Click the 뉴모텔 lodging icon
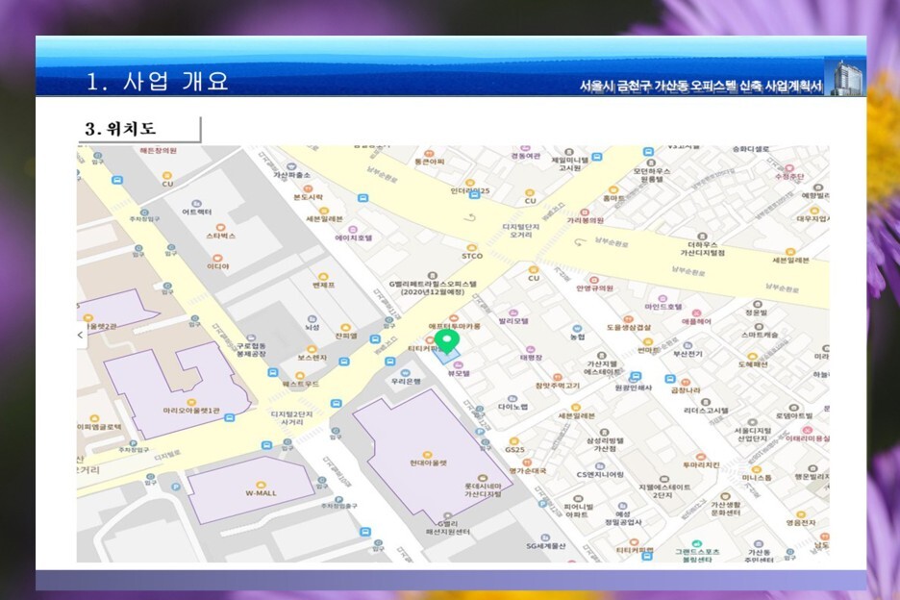 coord(458,365)
